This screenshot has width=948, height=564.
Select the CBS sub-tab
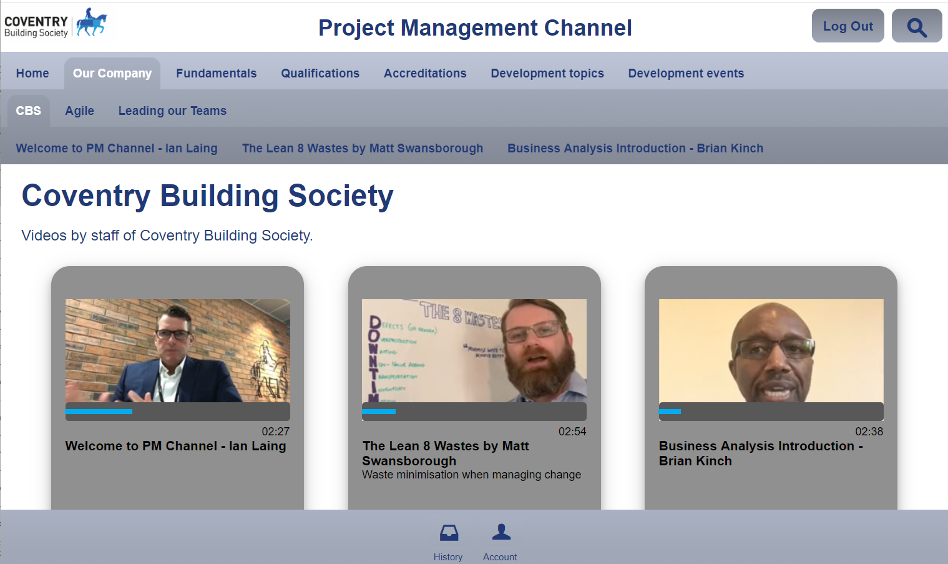click(29, 111)
